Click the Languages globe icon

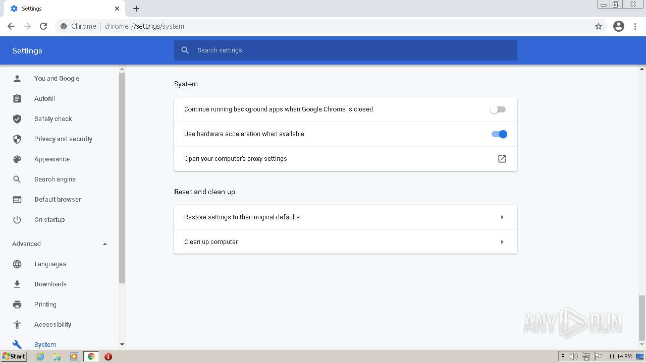pyautogui.click(x=17, y=264)
